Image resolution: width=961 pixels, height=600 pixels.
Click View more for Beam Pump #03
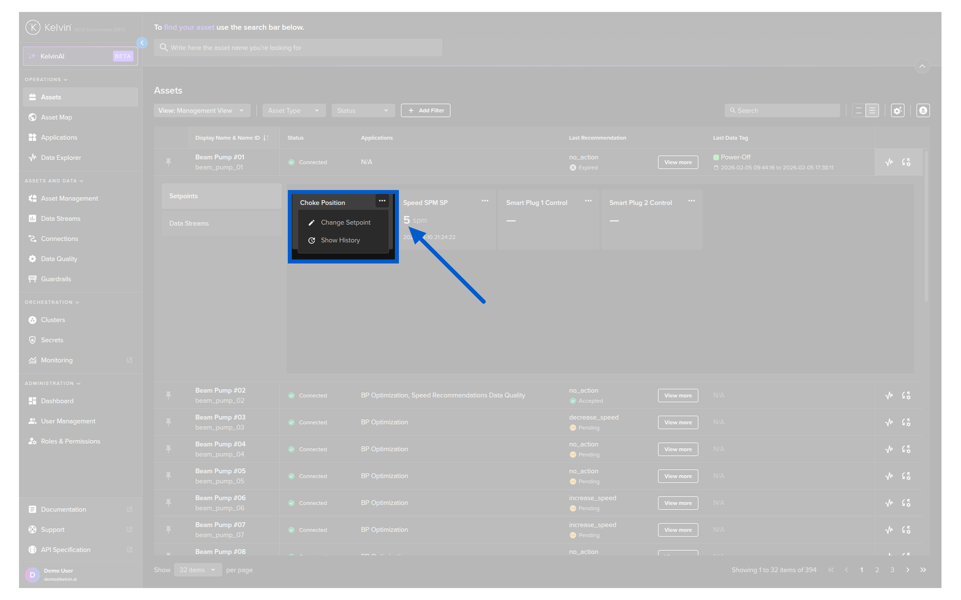click(x=678, y=422)
